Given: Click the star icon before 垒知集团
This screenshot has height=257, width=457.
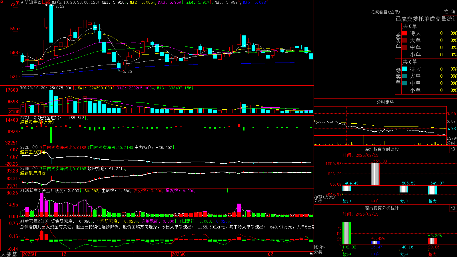Looking at the screenshot, I should [22, 2].
